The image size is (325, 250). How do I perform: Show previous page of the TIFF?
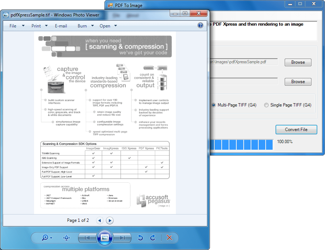(100, 220)
